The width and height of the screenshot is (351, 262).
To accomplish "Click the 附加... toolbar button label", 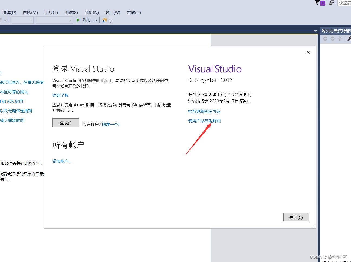I will [x=88, y=20].
